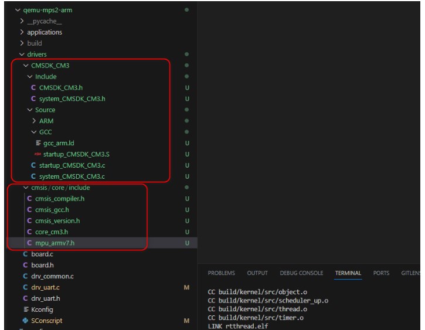Viewport: 425px width, 330px height.
Task: Collapse the GCC folder
Action: point(34,132)
